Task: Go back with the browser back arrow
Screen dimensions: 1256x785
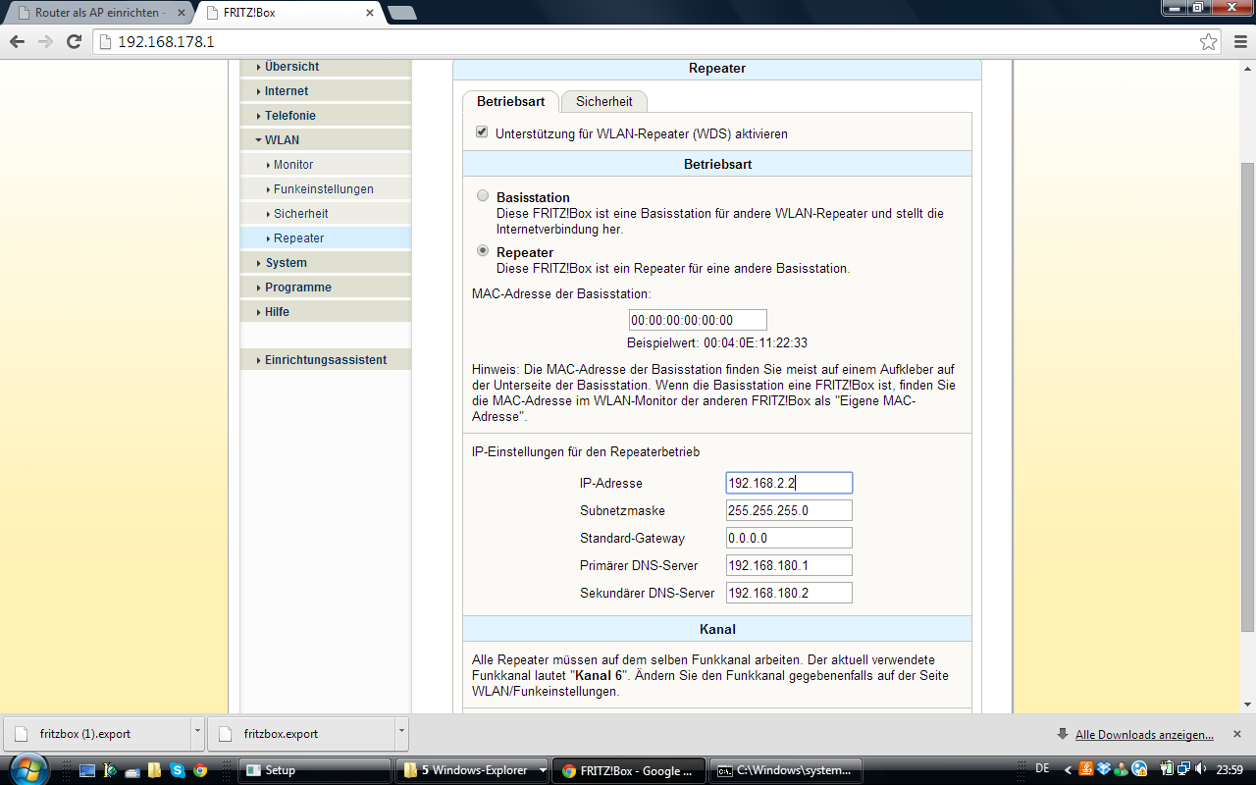Action: pos(17,42)
